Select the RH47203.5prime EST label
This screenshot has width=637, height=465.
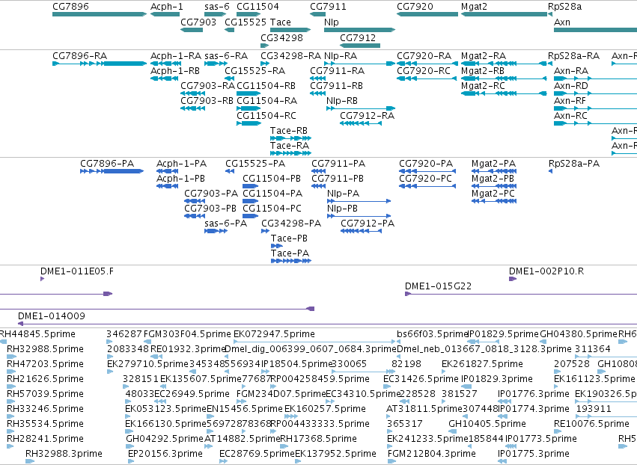45,364
